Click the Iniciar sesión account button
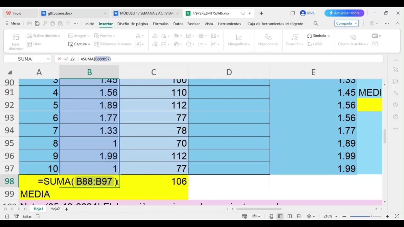This screenshot has width=404, height=227. coord(308,13)
